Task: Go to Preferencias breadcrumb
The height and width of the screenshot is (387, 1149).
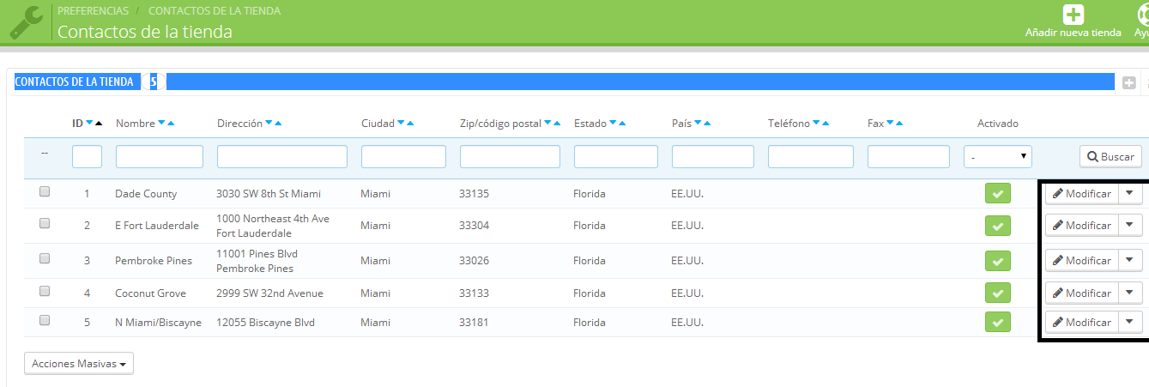Action: 93,11
